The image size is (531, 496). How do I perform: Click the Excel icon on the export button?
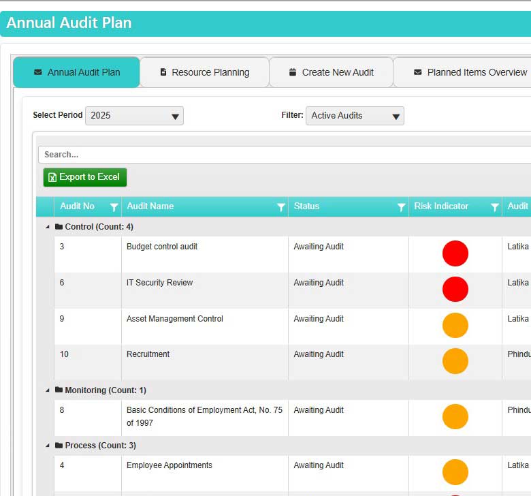(52, 177)
